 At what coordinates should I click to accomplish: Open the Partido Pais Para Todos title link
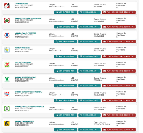[25, 121]
